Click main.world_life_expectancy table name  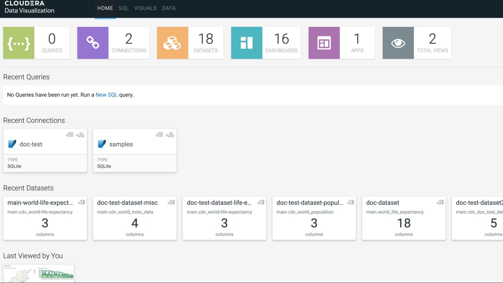[395, 212]
